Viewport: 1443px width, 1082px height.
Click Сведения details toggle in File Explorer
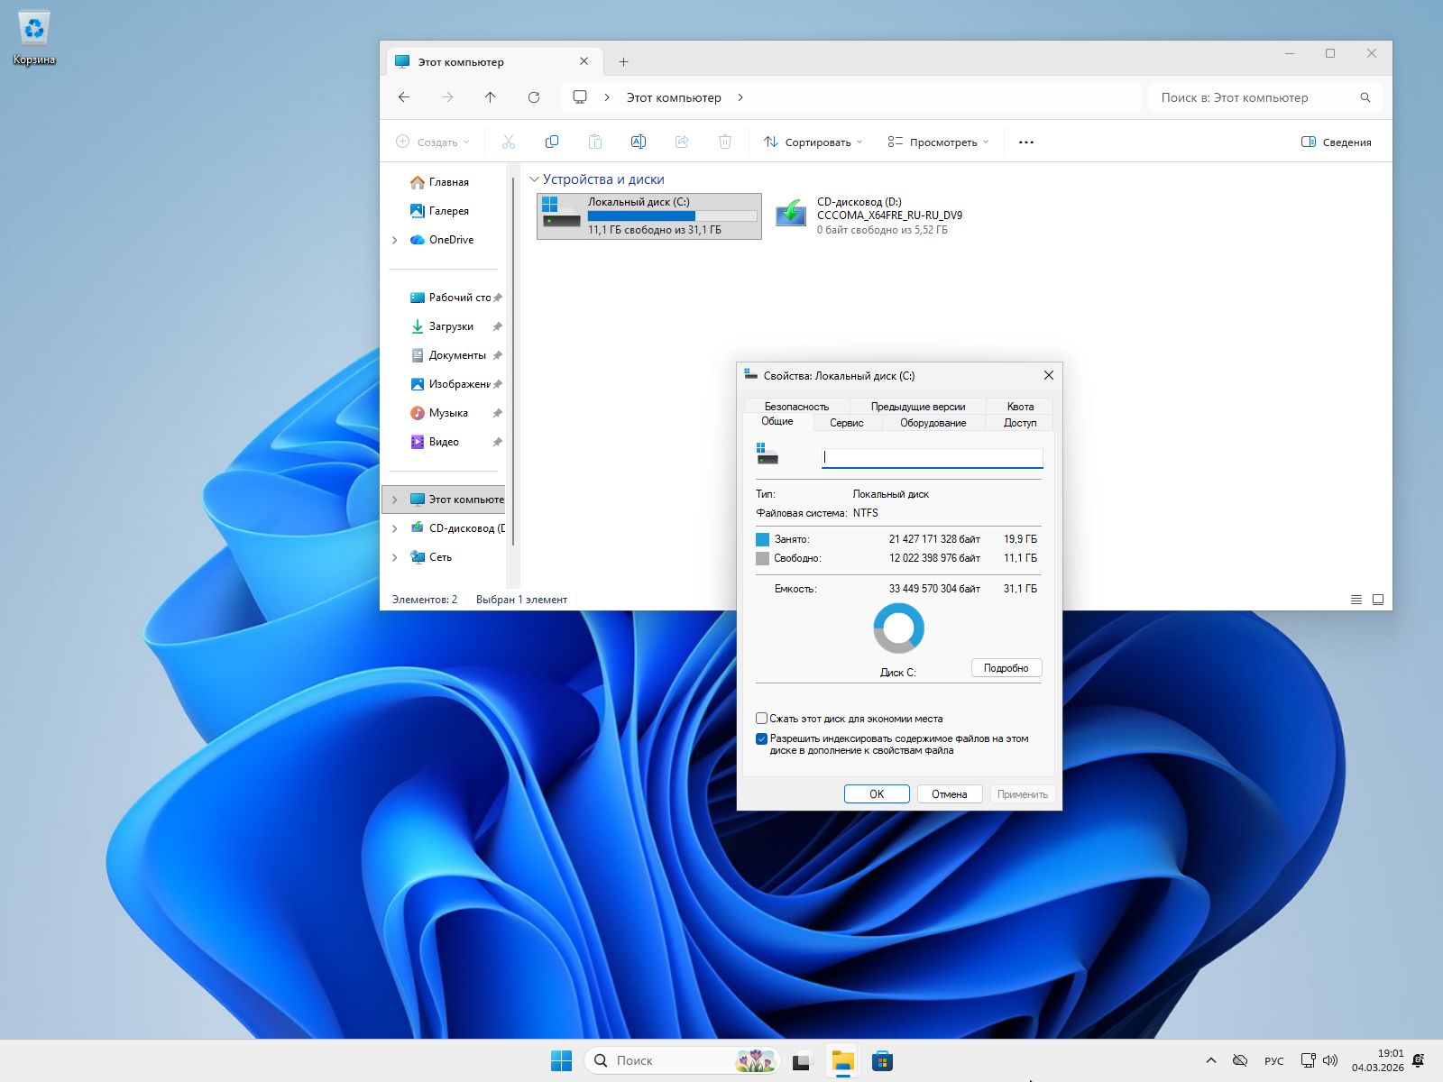point(1338,142)
